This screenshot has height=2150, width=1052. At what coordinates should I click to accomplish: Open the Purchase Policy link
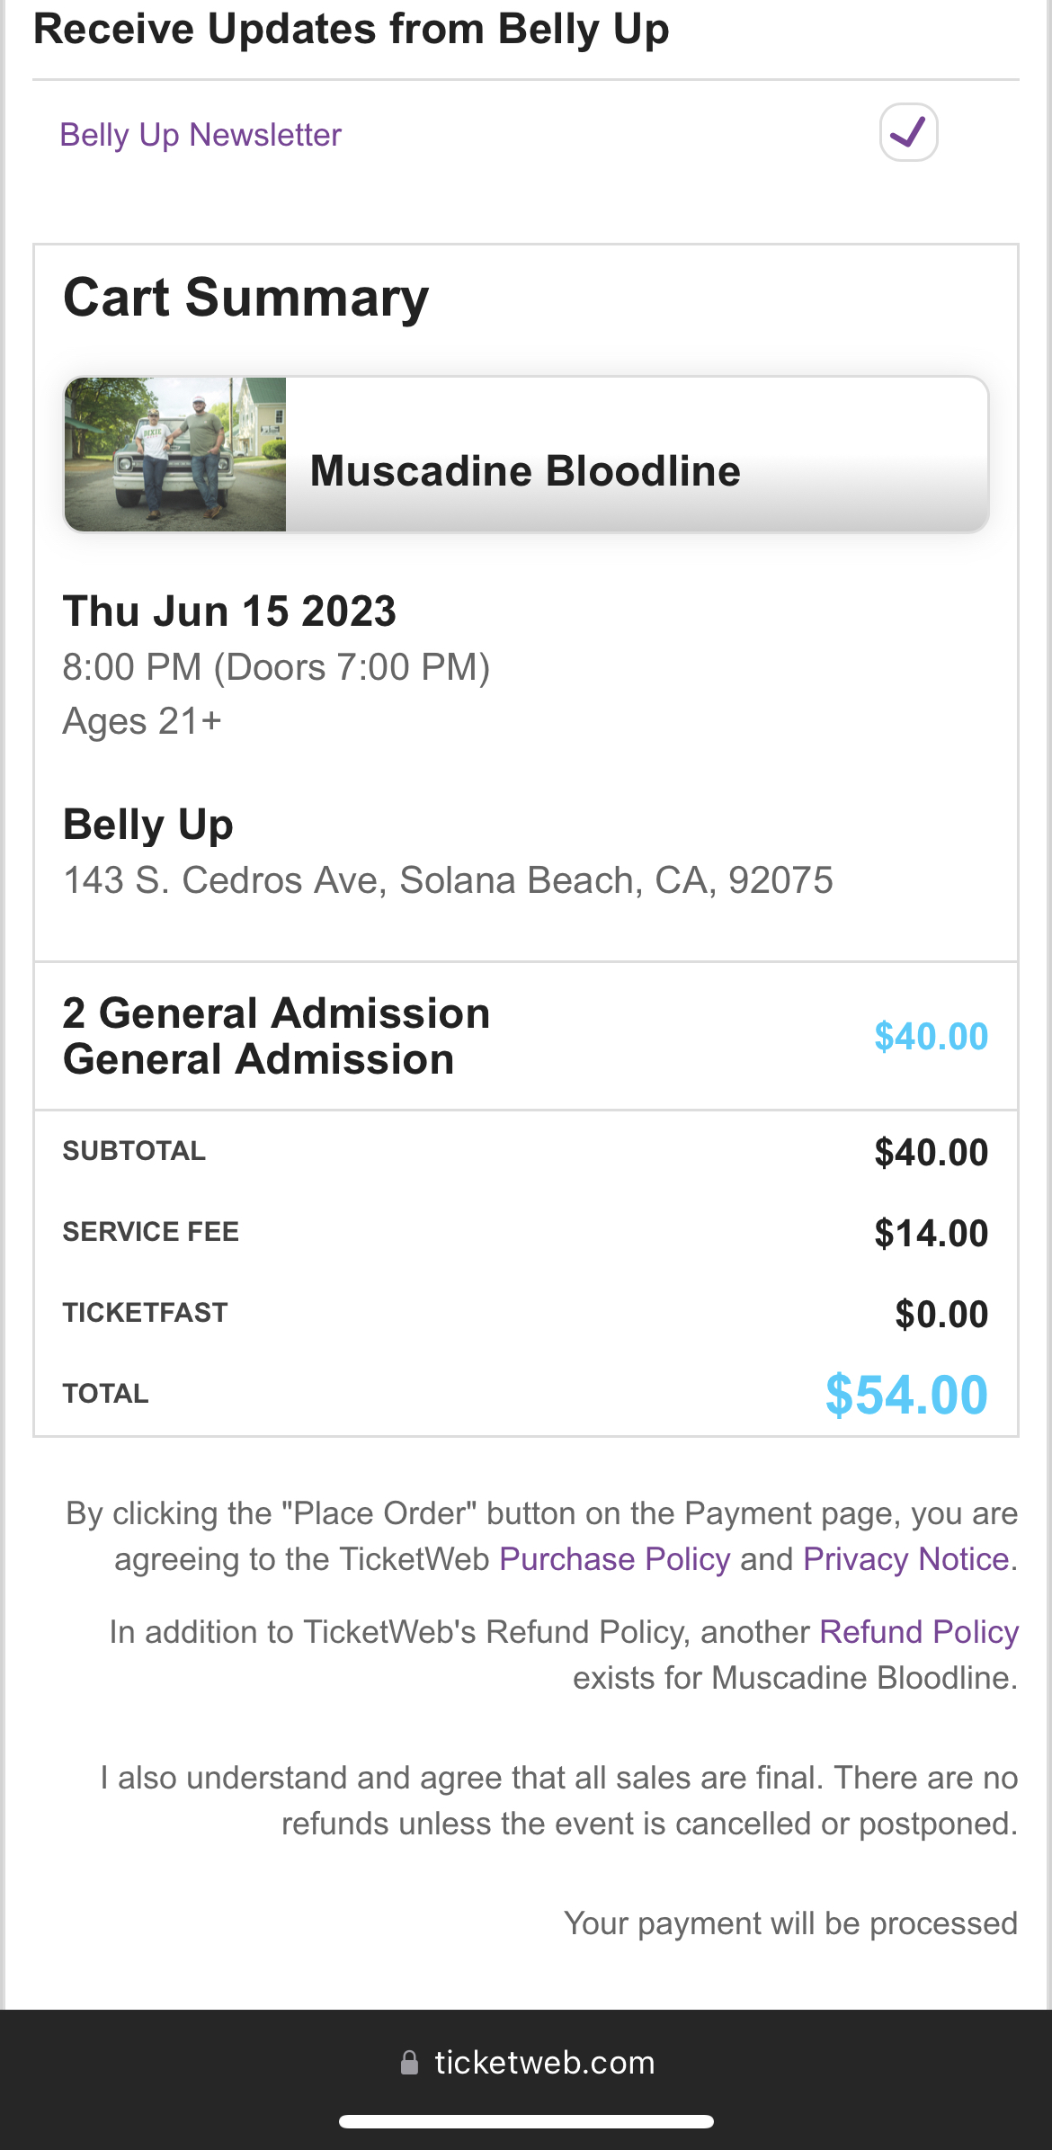point(614,1559)
